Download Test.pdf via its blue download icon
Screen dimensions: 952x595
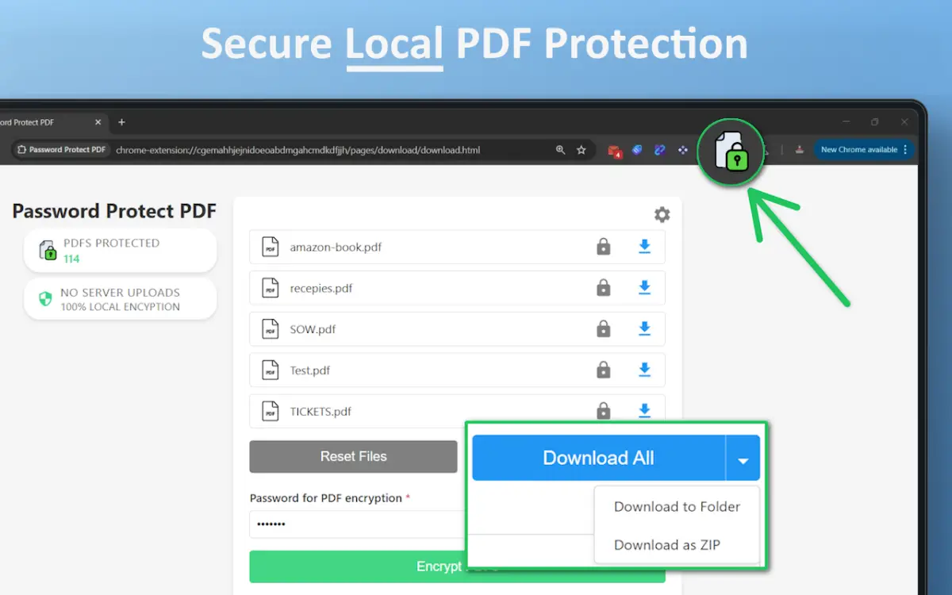(644, 370)
